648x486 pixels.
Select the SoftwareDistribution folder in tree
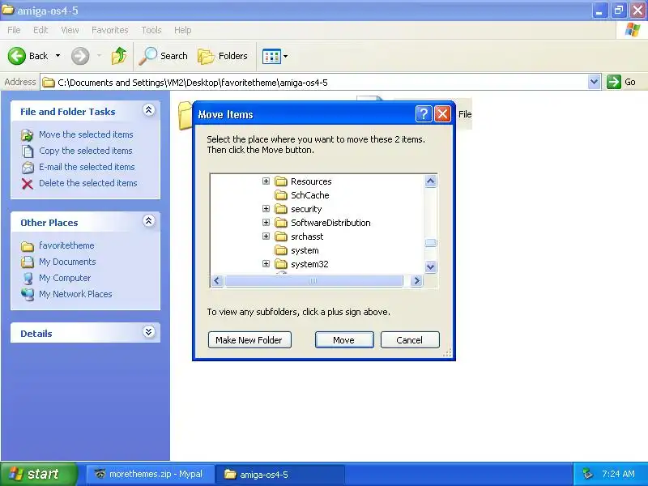(330, 223)
